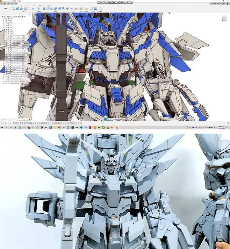Switch to the Sheet Metal ribbon tab
Viewport: 230px width, 249px height.
click(x=34, y=6)
